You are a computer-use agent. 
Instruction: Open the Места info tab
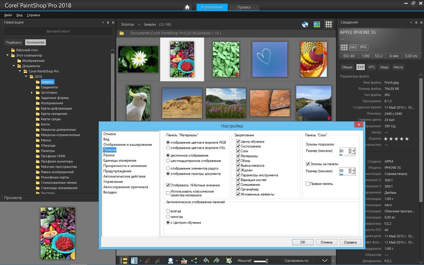click(398, 67)
